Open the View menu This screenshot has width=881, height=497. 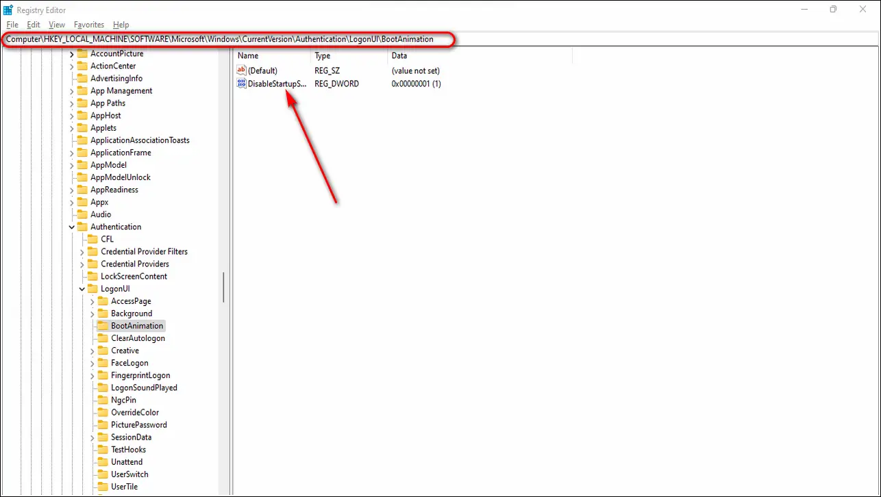click(x=57, y=25)
